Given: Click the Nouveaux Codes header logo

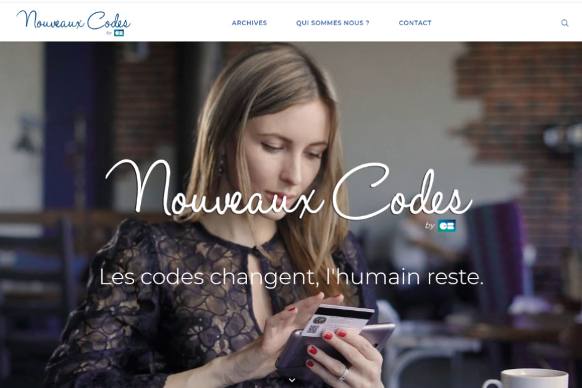Looking at the screenshot, I should tap(74, 23).
